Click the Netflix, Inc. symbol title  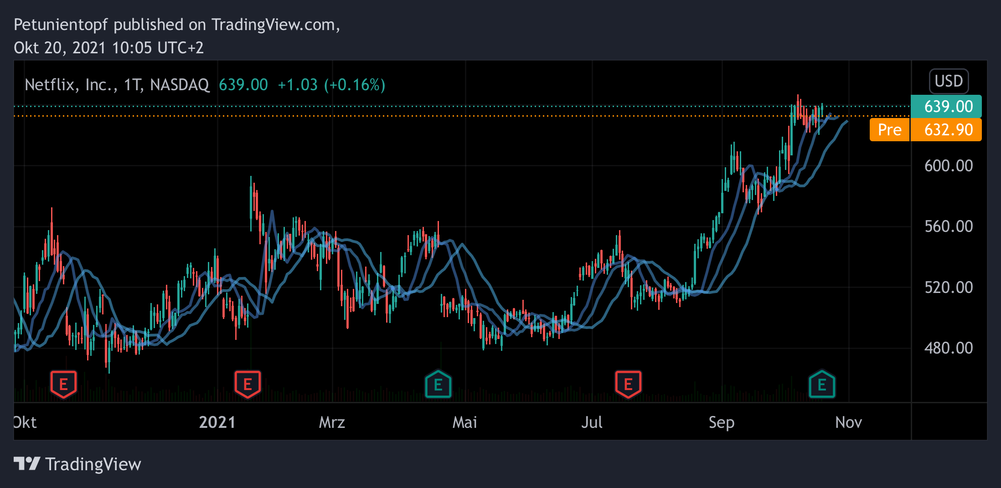click(x=117, y=85)
